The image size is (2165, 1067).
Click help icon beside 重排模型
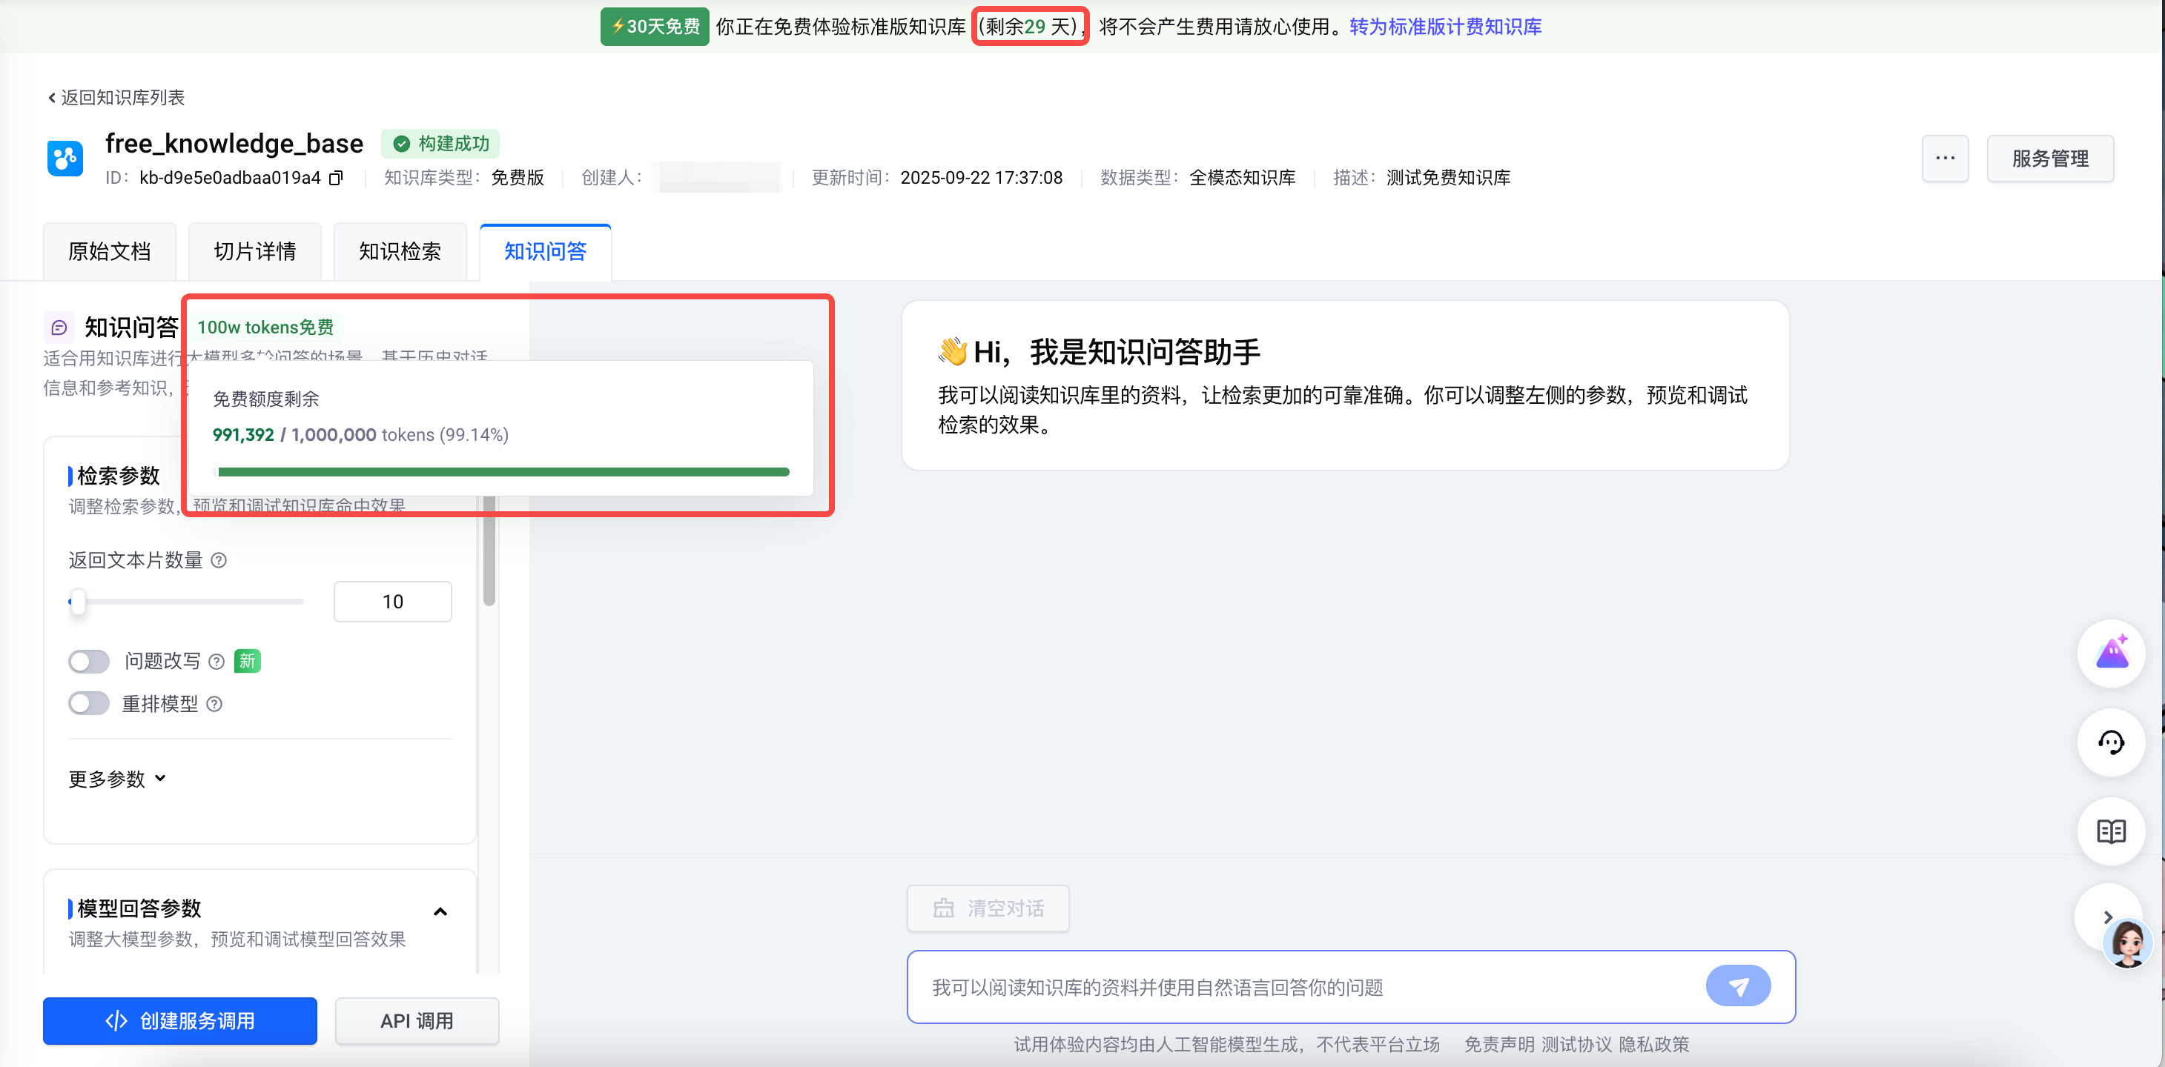click(214, 704)
